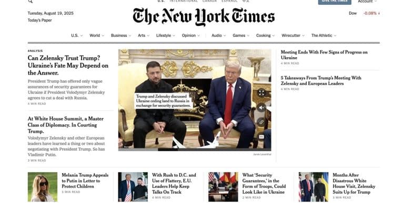Image resolution: width=404 pixels, height=203 pixels.
Task: Open The Athletic section menu
Action: pos(324,36)
